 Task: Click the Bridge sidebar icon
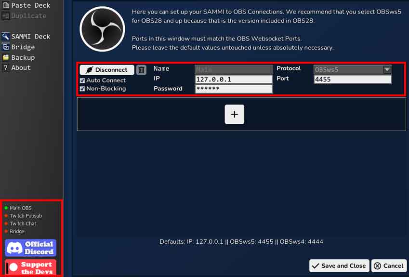[x=5, y=47]
